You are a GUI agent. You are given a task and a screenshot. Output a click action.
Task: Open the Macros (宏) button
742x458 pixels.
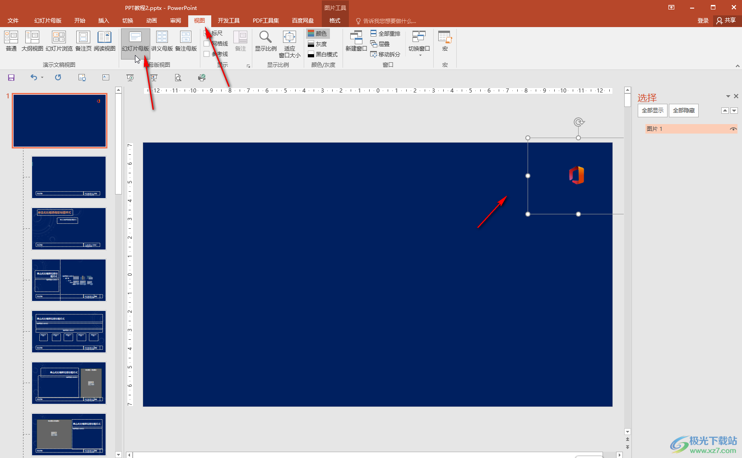coord(445,41)
